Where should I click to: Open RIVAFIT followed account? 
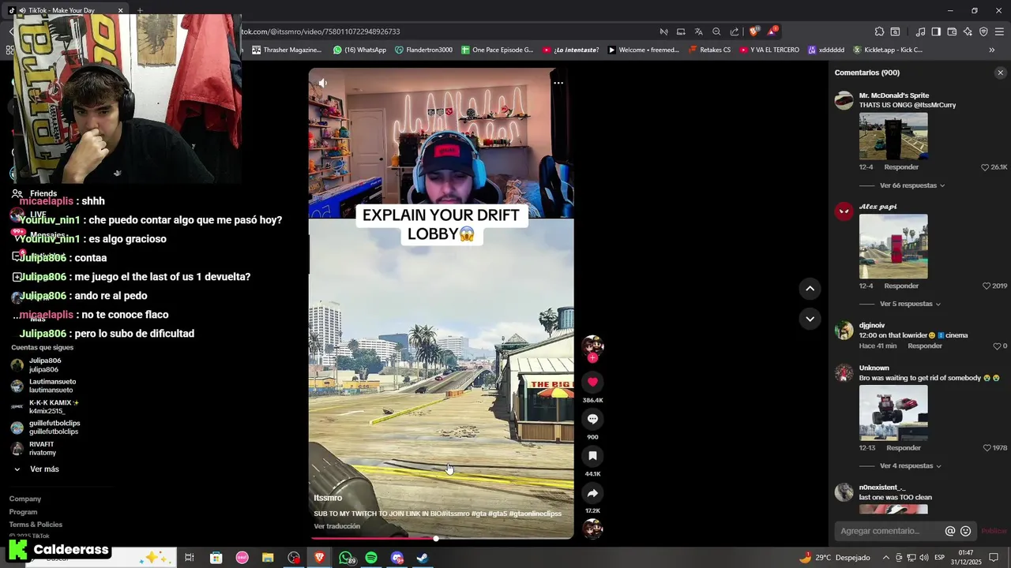tap(42, 448)
